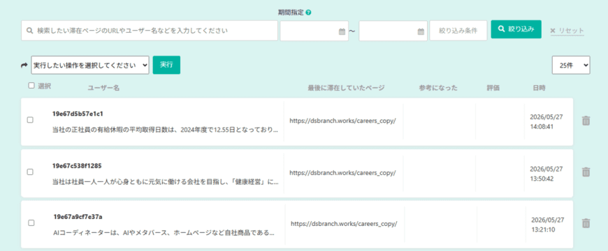
Task: Click the 絞り込み filter button
Action: [x=516, y=29]
